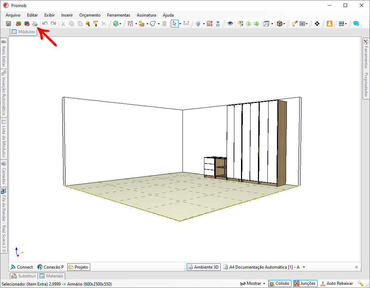Screen dimensions: 370x288
Task: Click the camera snapshot icon
Action: tap(302, 24)
